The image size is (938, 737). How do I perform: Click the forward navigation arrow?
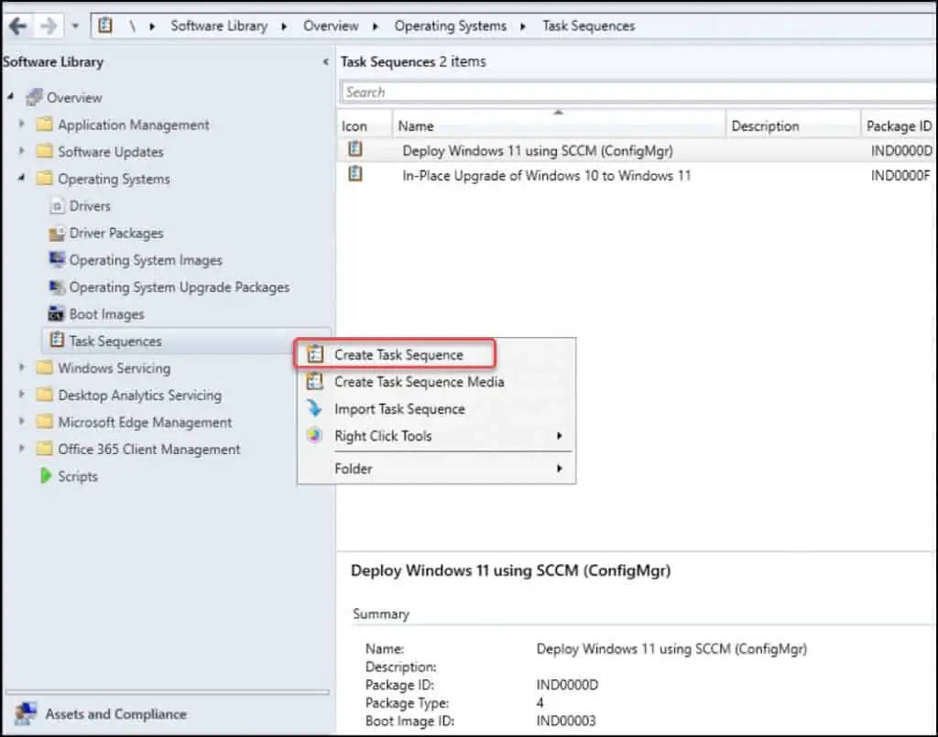click(49, 26)
